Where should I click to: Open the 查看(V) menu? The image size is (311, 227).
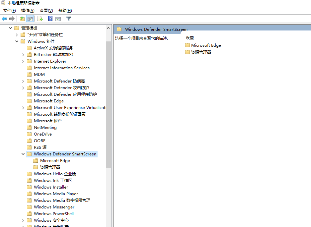click(46, 11)
